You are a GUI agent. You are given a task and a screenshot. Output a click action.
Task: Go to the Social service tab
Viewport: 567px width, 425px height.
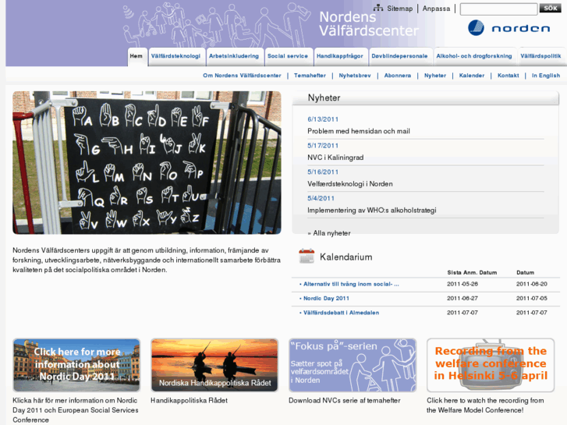(x=288, y=56)
